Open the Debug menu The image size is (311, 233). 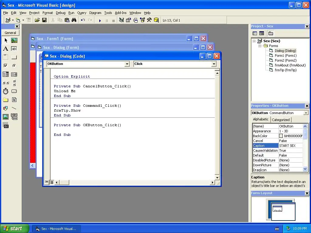[x=60, y=13]
